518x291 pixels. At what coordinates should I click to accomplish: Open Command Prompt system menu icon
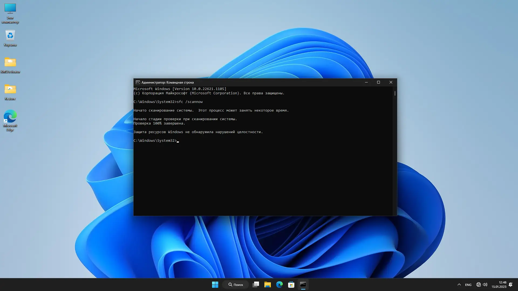coord(138,82)
